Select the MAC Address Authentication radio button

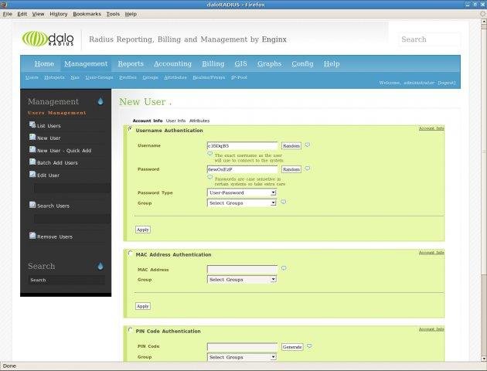(x=131, y=254)
